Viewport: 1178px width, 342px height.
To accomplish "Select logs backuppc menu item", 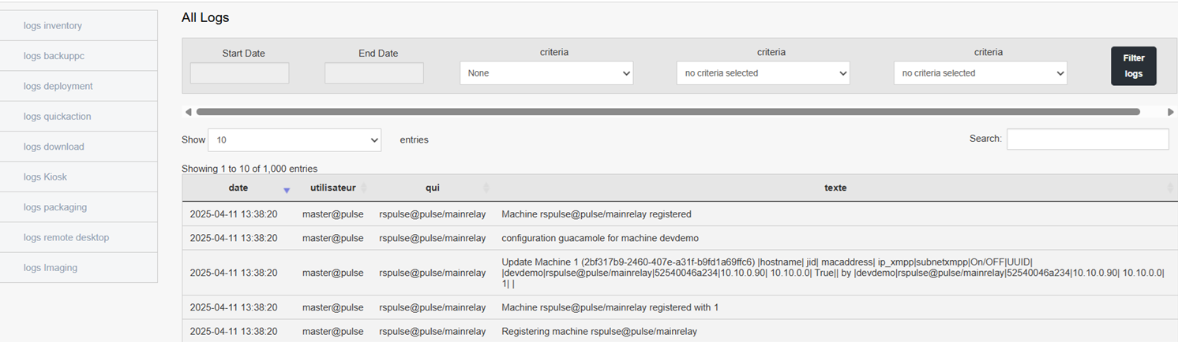I will 79,56.
